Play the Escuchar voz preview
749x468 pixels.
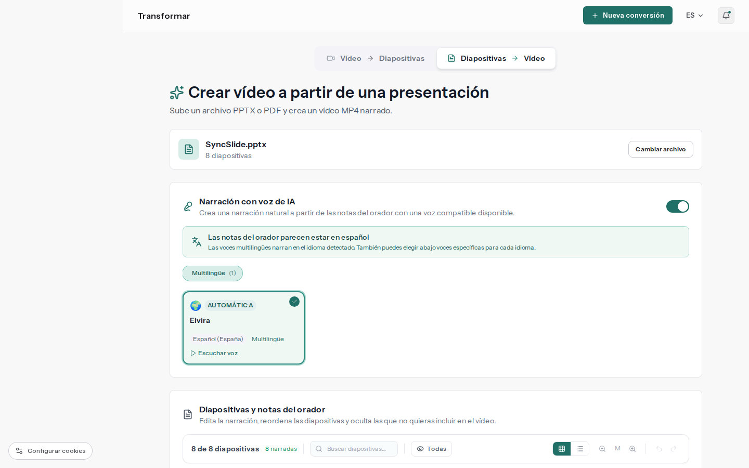214,353
